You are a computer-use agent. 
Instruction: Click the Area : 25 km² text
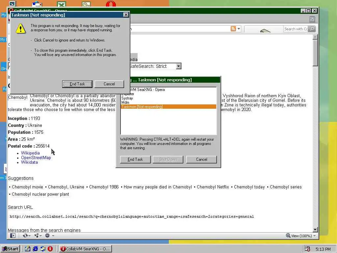click(21, 139)
